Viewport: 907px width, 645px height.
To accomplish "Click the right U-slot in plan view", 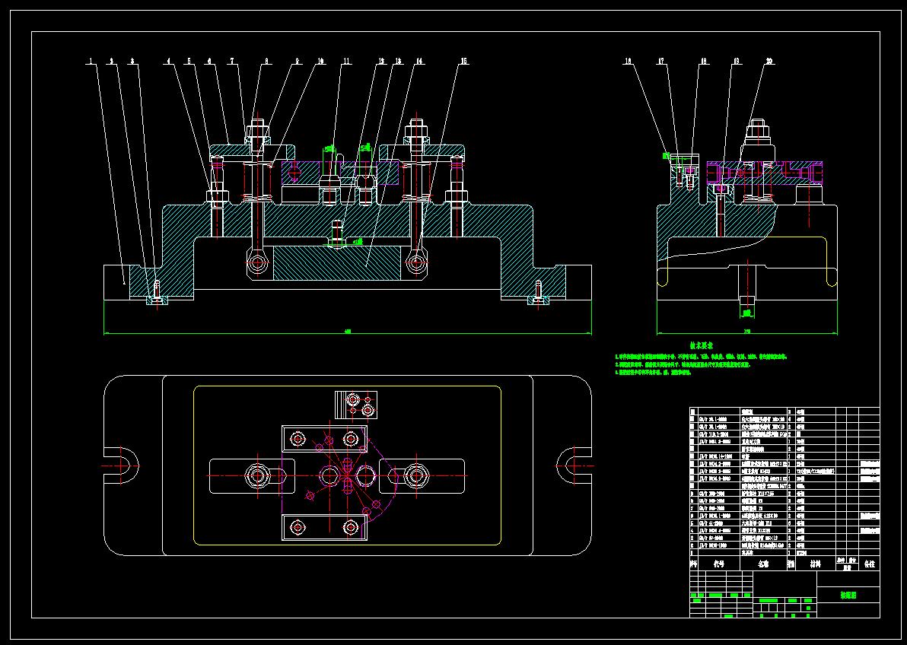I will [574, 465].
